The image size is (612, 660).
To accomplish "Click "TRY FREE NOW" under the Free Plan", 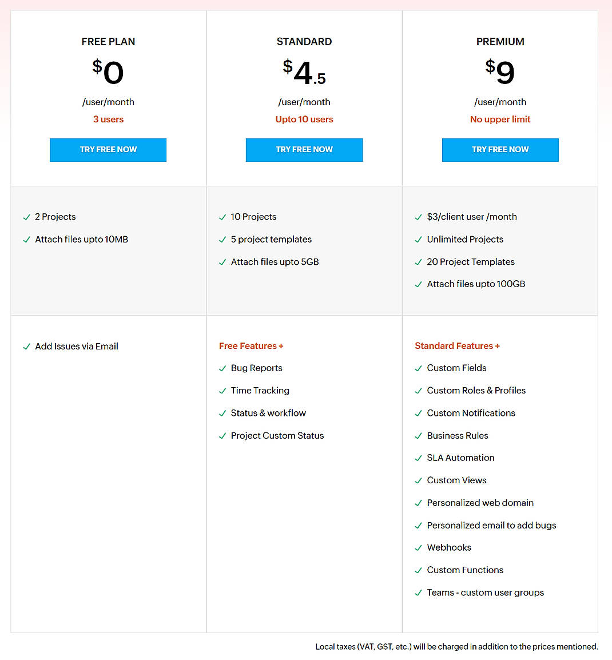I will [108, 149].
